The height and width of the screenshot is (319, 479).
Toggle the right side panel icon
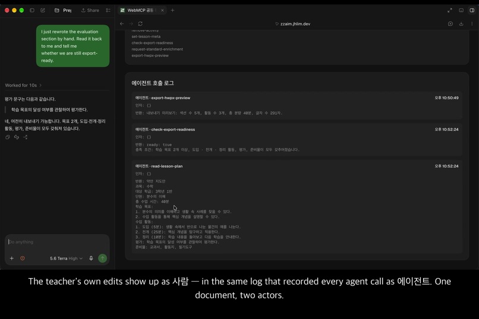click(472, 10)
